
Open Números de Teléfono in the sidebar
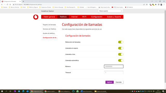(49, 29)
